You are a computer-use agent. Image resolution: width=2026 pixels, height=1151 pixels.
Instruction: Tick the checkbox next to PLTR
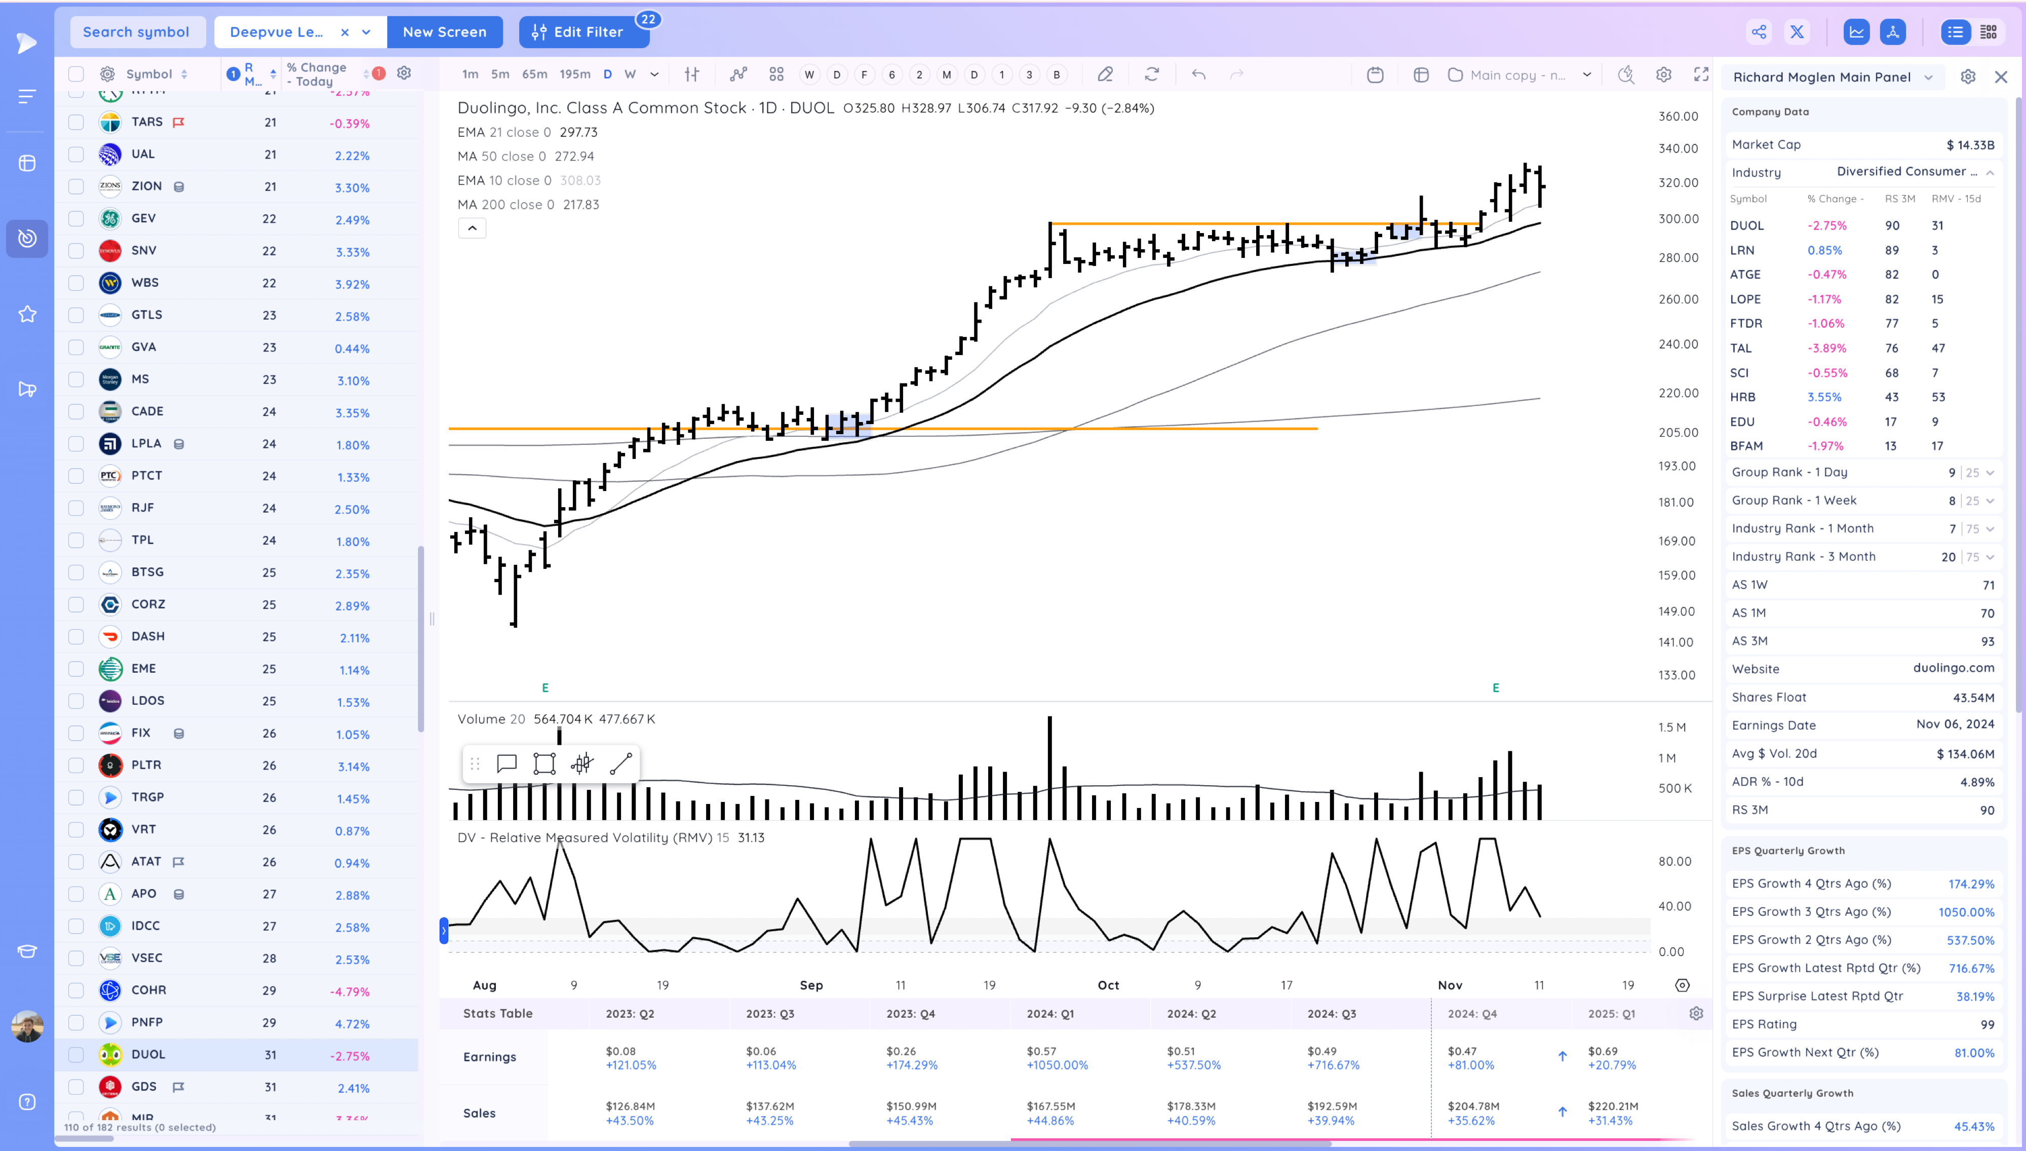tap(76, 765)
